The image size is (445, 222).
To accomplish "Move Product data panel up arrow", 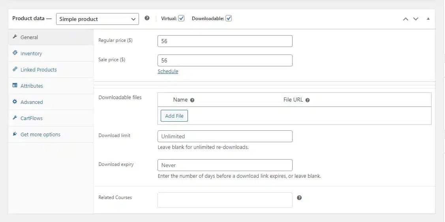I will [x=406, y=19].
